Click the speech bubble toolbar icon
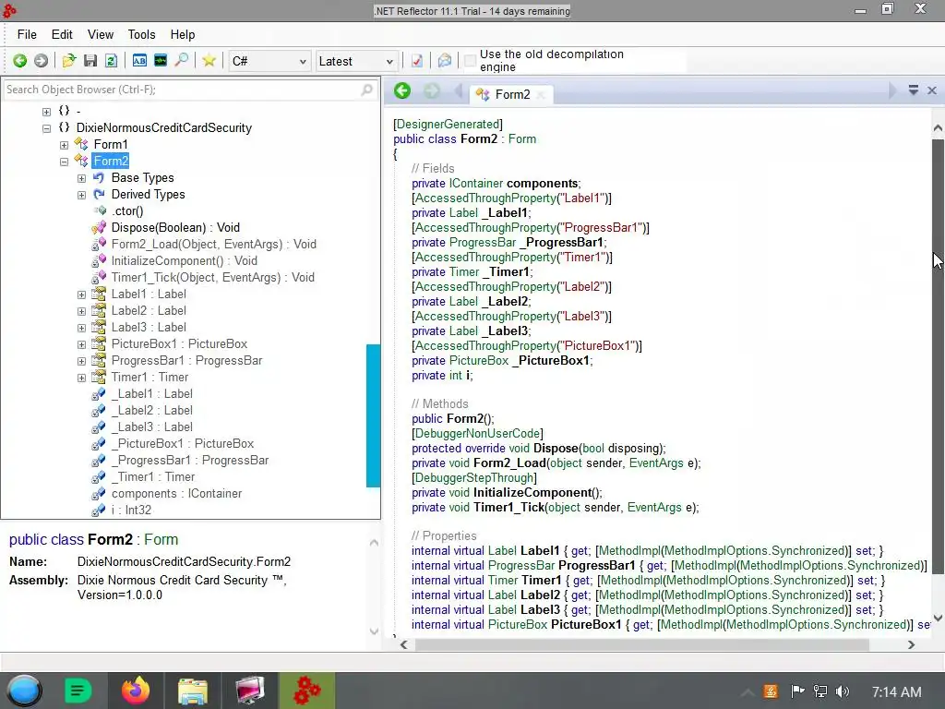 point(444,61)
